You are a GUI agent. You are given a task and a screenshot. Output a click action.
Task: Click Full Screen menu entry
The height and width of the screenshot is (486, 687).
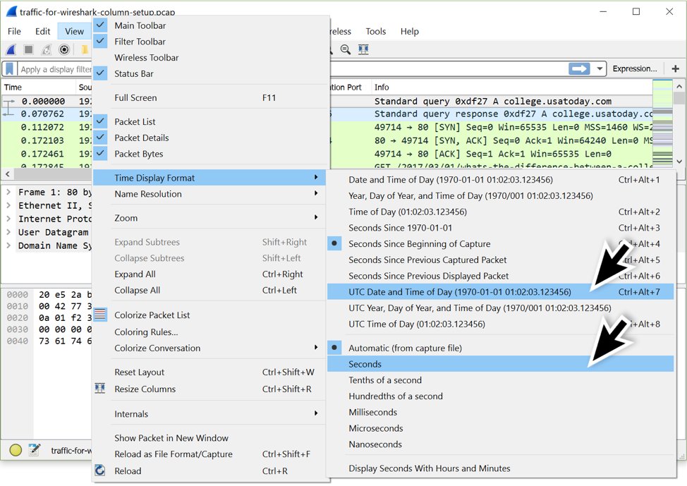tap(211, 97)
